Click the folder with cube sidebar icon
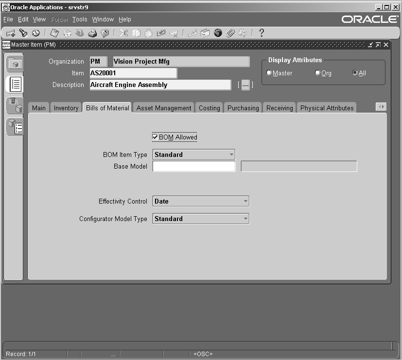The height and width of the screenshot is (360, 402). tap(15, 64)
